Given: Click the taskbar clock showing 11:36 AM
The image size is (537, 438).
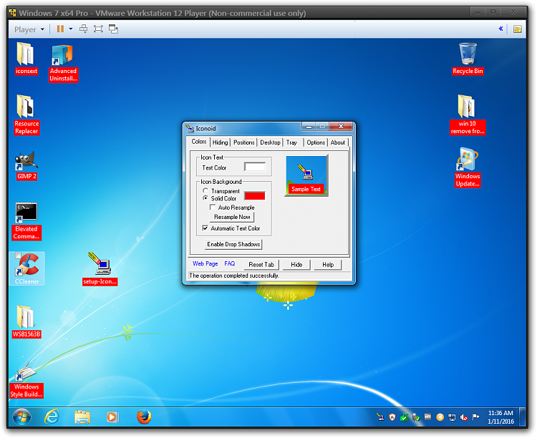Looking at the screenshot, I should [500, 417].
